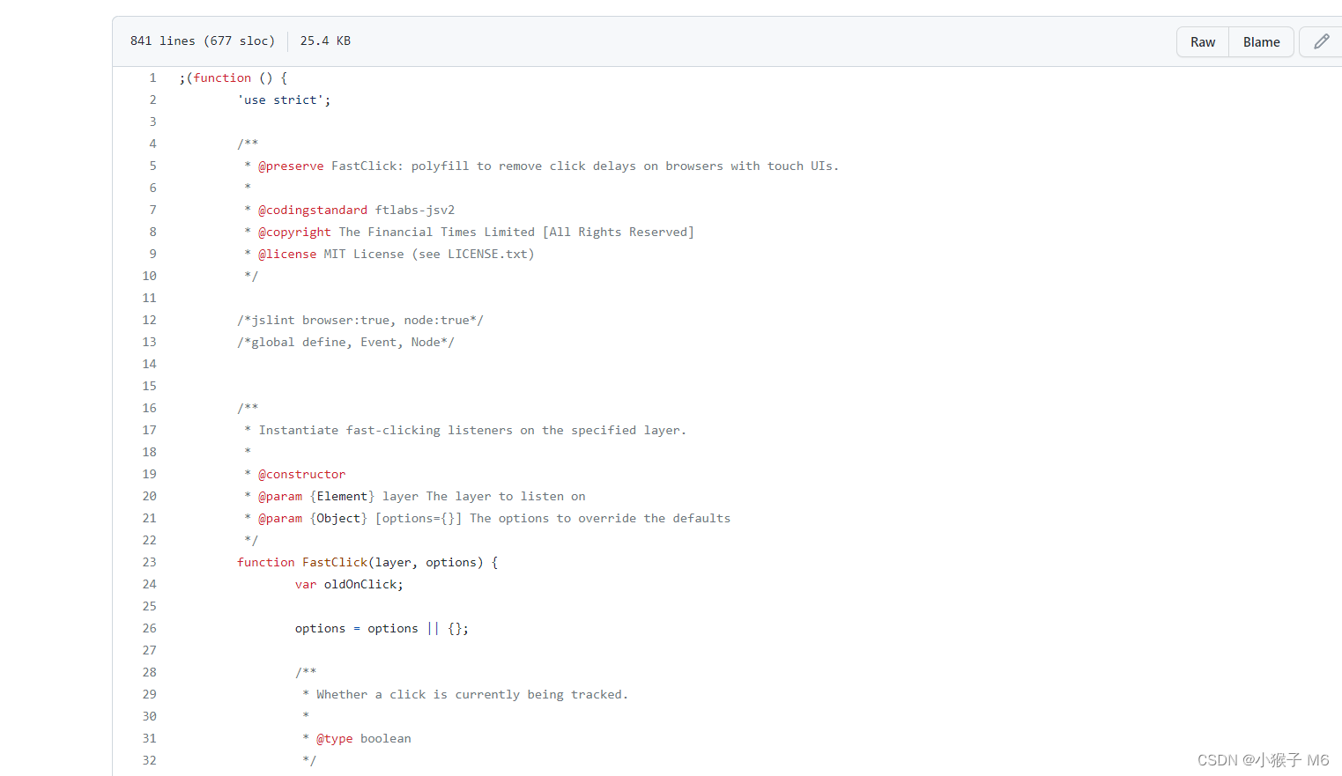Click the '@codingstandard' annotation

click(313, 210)
